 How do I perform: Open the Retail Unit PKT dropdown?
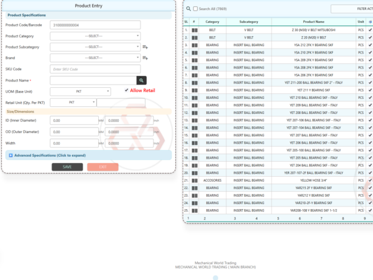(73, 103)
